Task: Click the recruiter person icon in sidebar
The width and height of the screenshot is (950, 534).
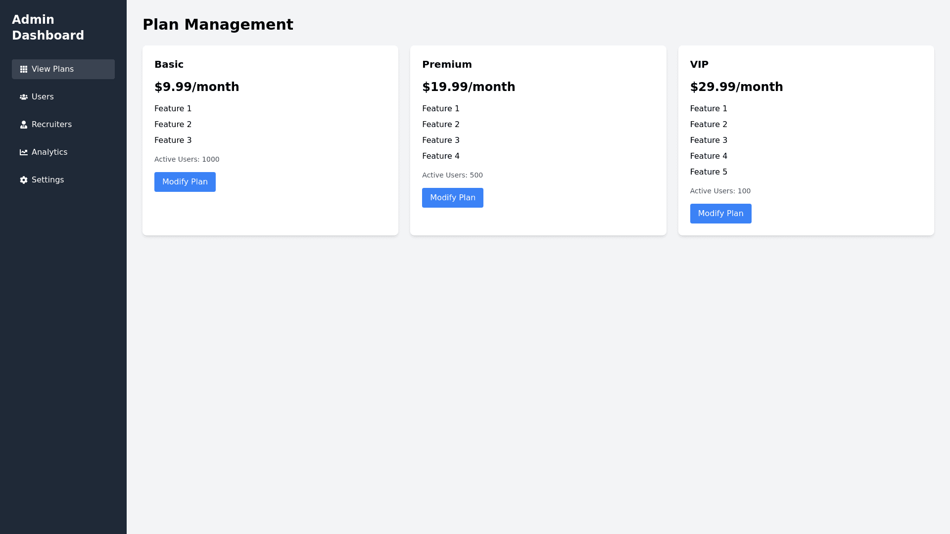Action: pyautogui.click(x=24, y=125)
